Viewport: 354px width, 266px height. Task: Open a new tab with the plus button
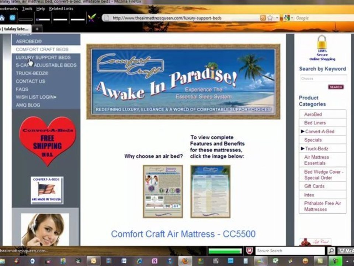click(x=37, y=29)
